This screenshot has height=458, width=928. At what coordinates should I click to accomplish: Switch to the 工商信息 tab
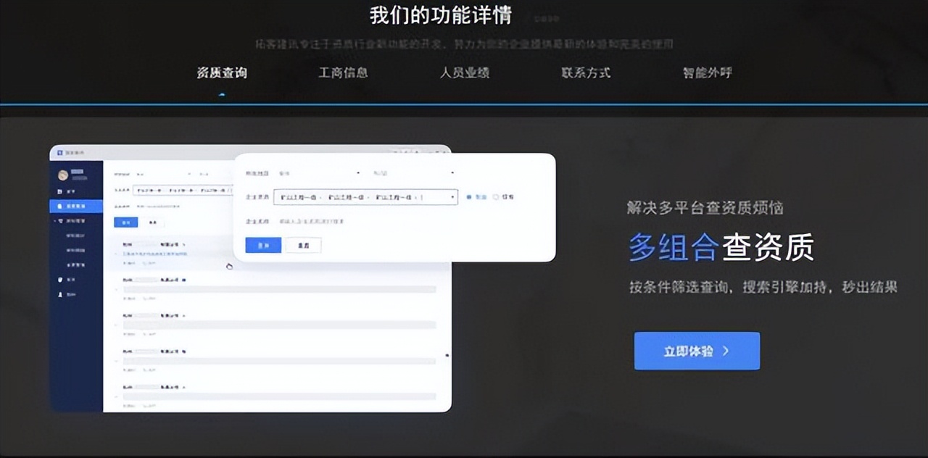click(344, 72)
